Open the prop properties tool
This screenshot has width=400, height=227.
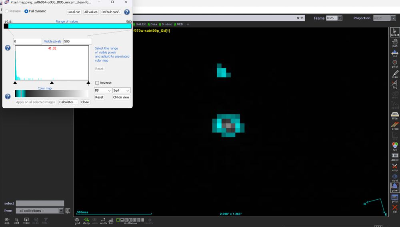click(395, 198)
